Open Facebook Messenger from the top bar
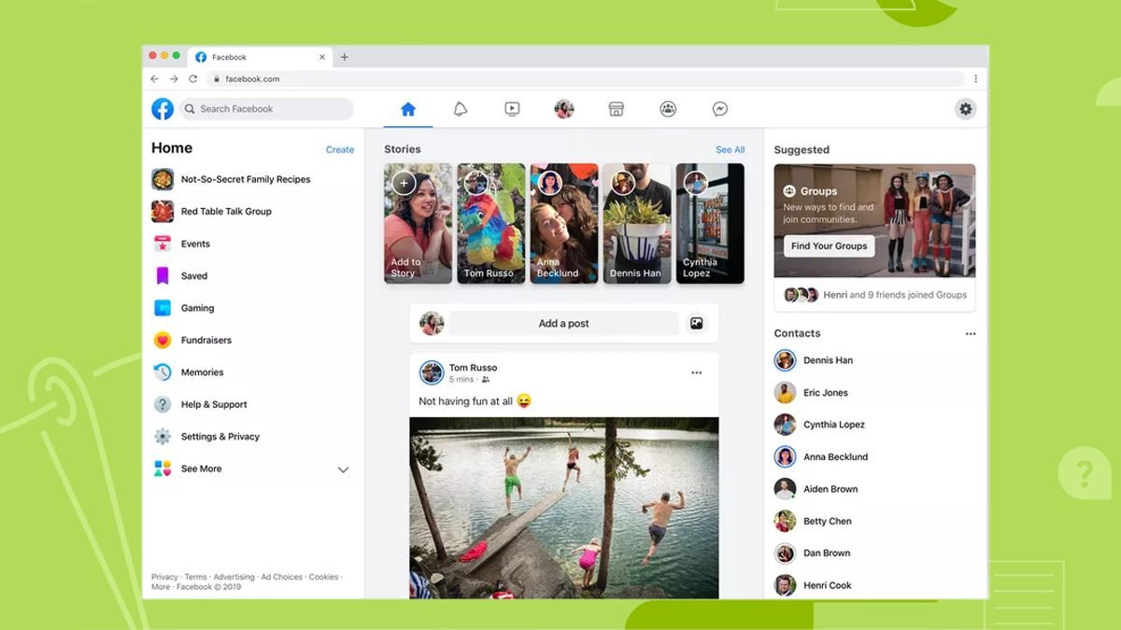Viewport: 1121px width, 630px height. (719, 108)
